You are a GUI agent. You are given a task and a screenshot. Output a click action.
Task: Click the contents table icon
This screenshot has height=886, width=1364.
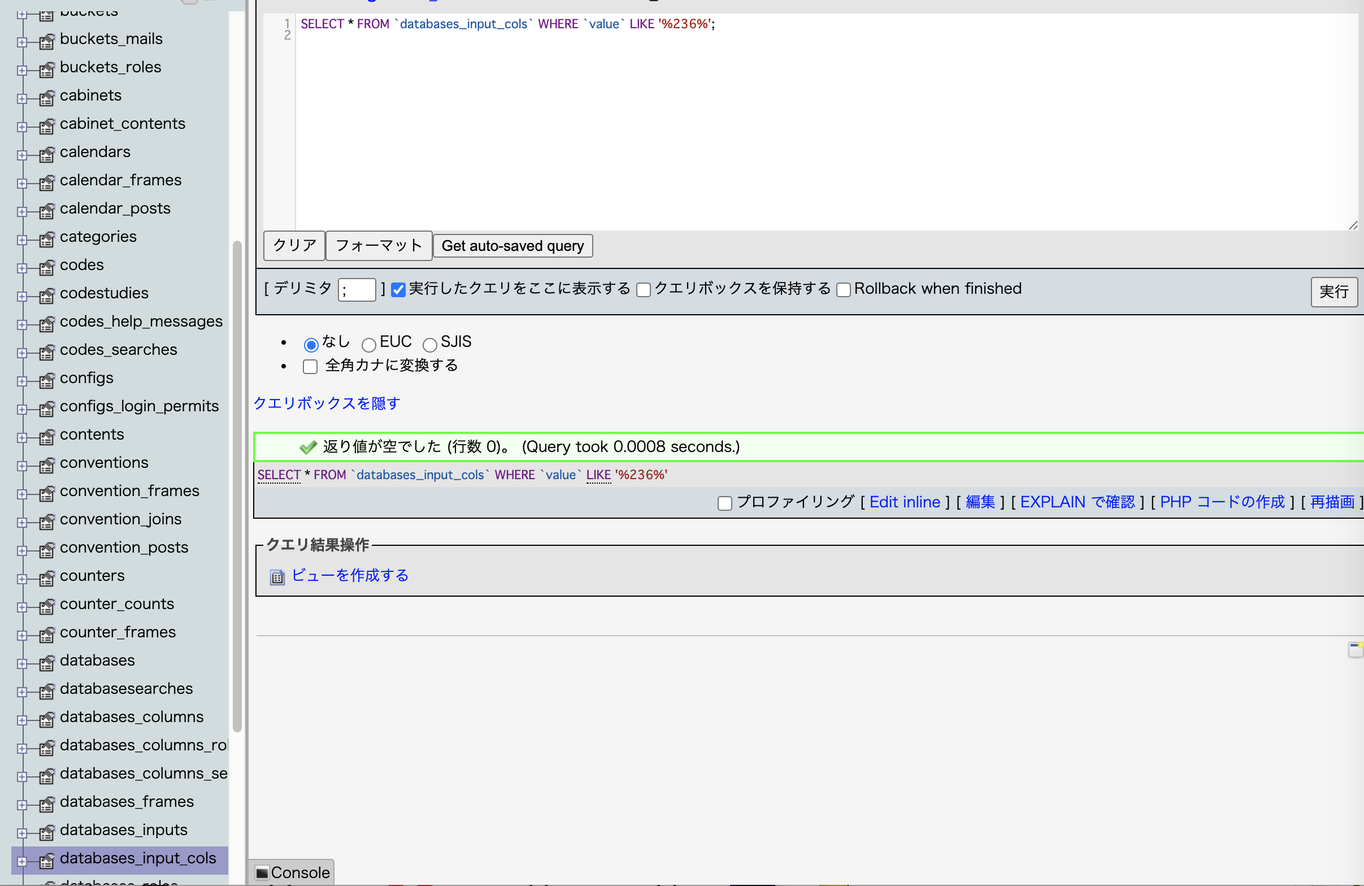tap(46, 435)
